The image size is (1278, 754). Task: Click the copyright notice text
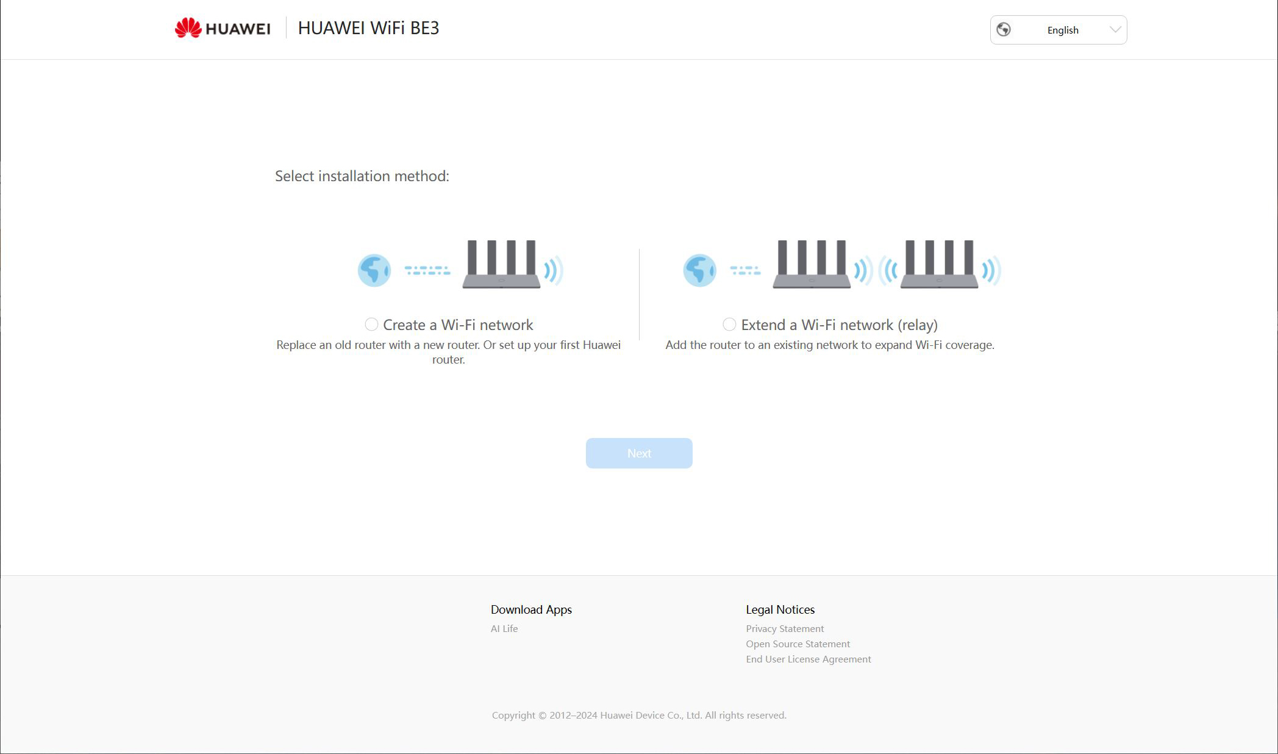[639, 715]
